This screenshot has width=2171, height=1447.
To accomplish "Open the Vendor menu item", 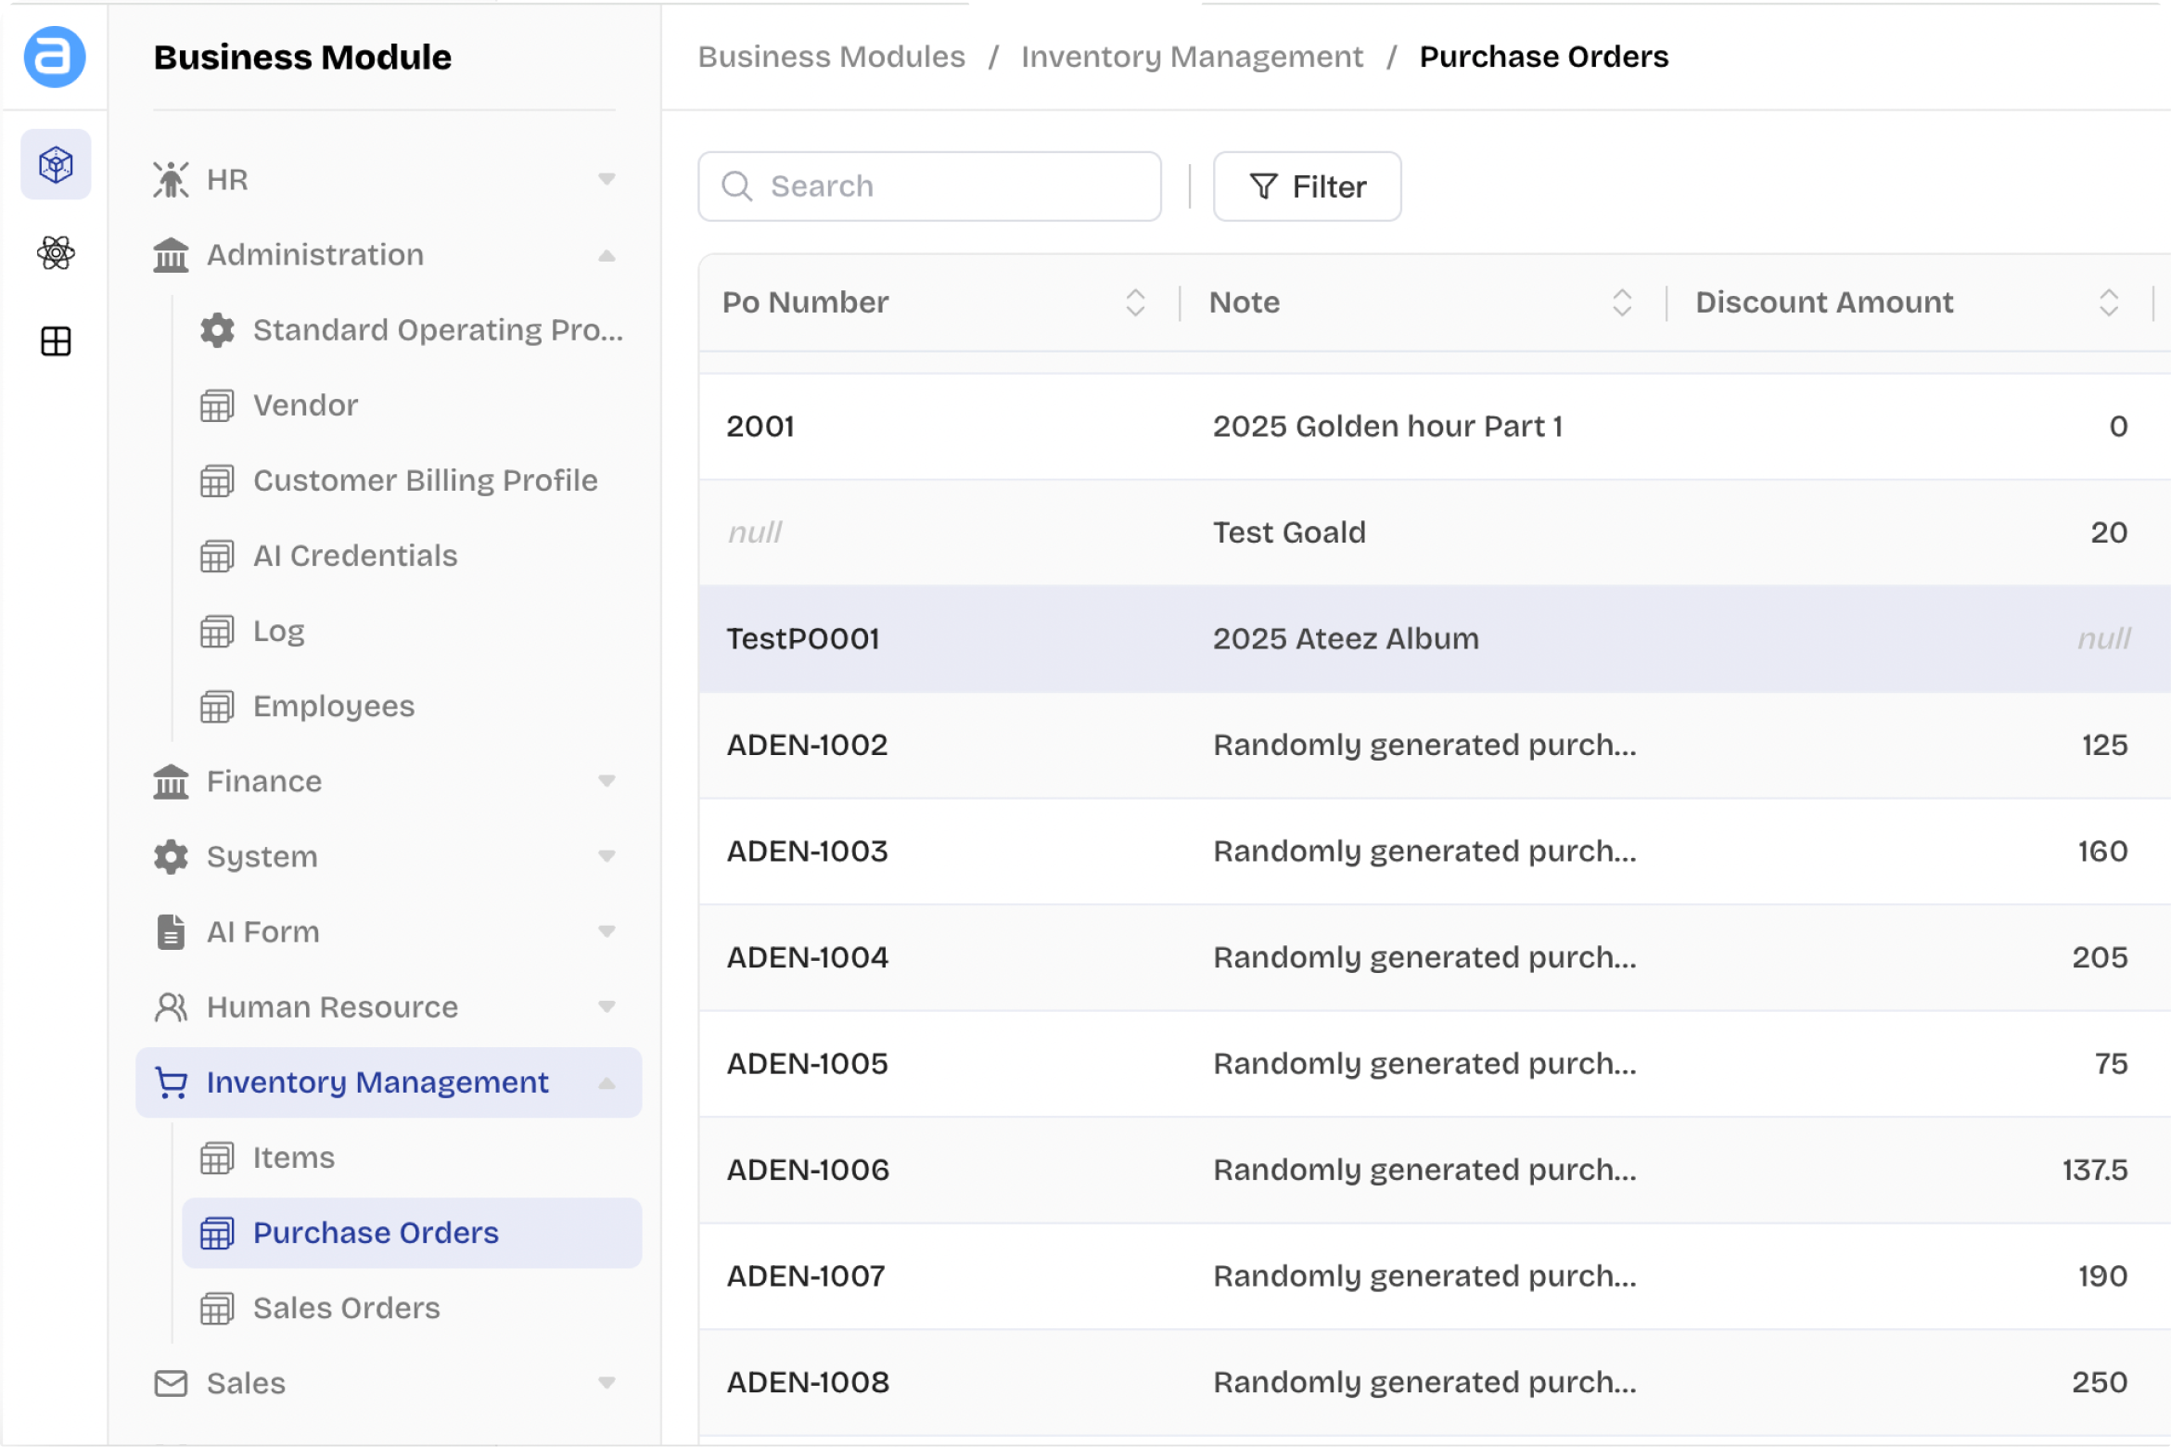I will pos(305,405).
